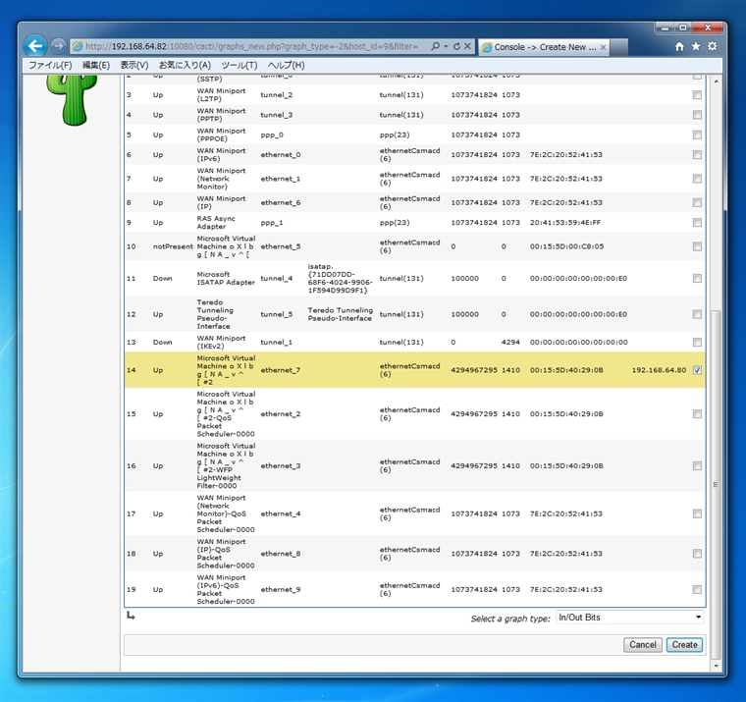Click the stop loading X icon
This screenshot has height=702, width=746.
(467, 46)
